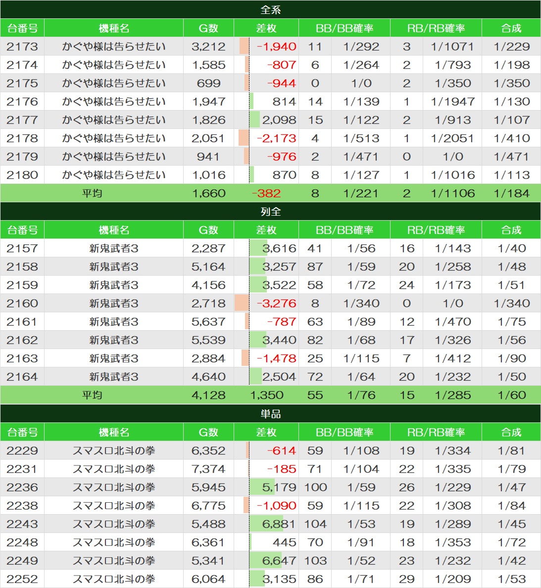Click the 6,881 difference value
The height and width of the screenshot is (588, 541).
pyautogui.click(x=279, y=524)
